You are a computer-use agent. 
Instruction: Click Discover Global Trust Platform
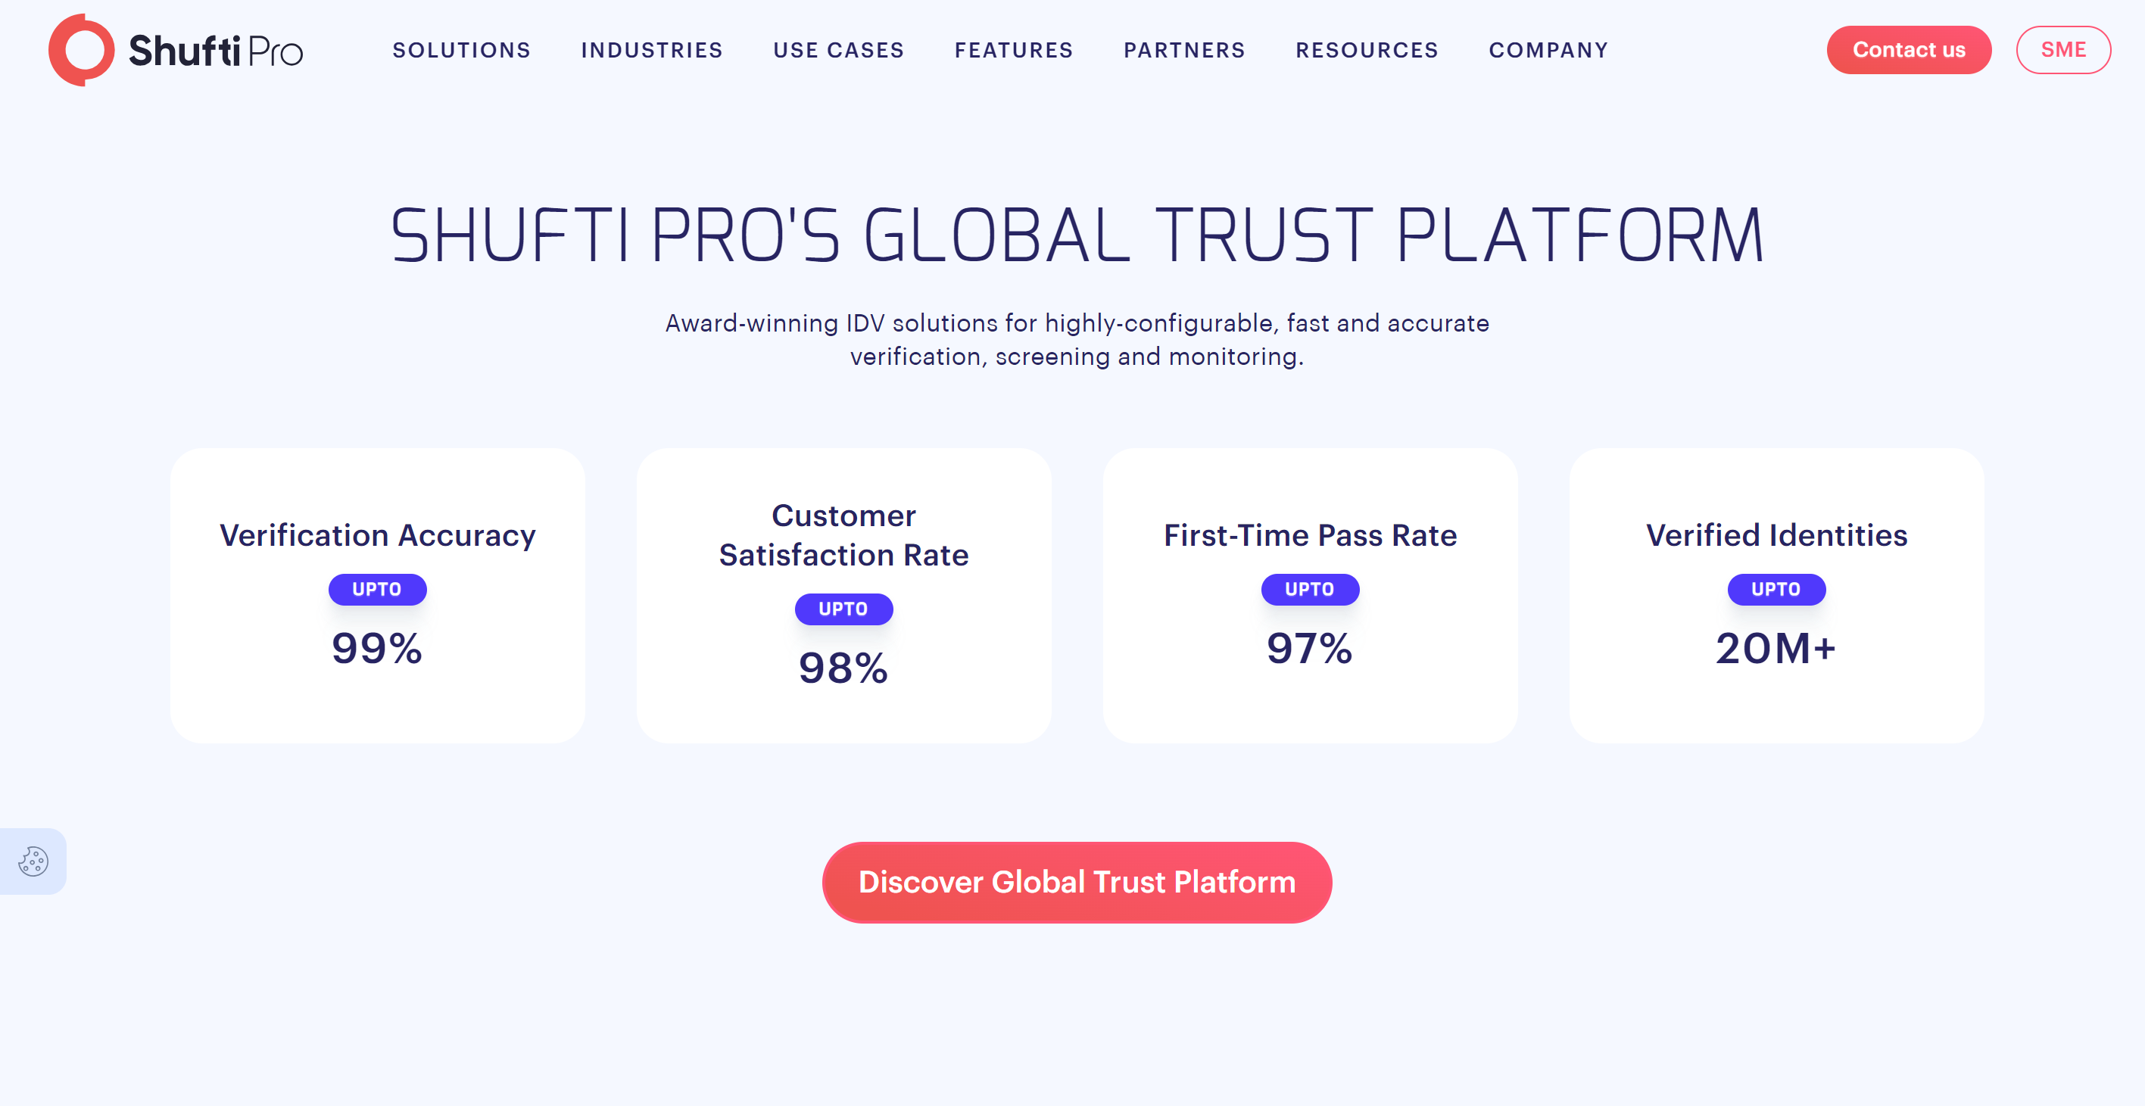pyautogui.click(x=1077, y=881)
